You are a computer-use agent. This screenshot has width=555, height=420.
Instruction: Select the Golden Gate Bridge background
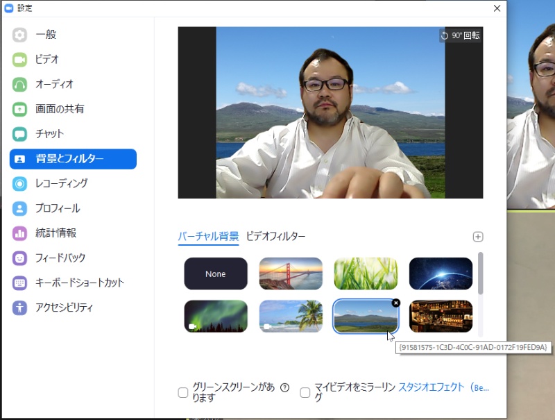(291, 274)
